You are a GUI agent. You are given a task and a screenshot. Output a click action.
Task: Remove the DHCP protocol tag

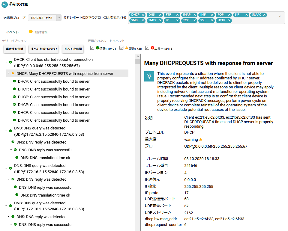point(143,15)
